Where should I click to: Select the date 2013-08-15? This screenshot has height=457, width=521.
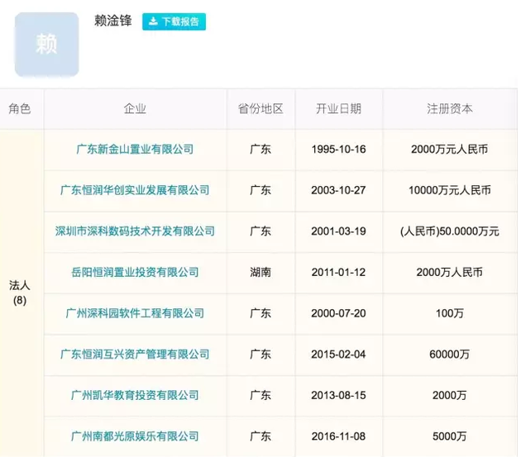coord(338,395)
